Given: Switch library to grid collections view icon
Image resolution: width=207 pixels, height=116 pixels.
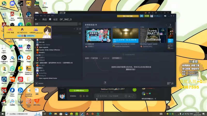Looking at the screenshot, I should [80, 24].
